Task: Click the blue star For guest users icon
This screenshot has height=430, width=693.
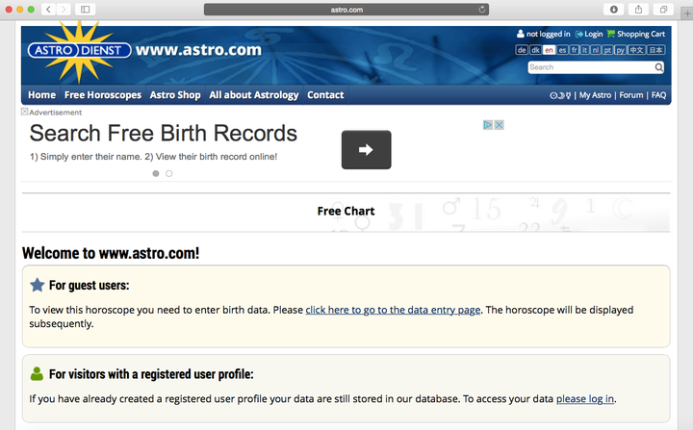Action: [38, 285]
